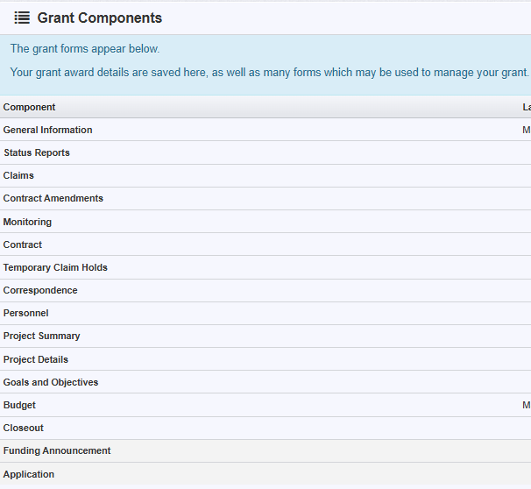Click the 'Your grant award details' message line
The image size is (531, 489).
[x=270, y=72]
